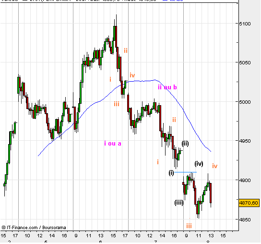Select the 4900 price axis label

tap(245, 180)
